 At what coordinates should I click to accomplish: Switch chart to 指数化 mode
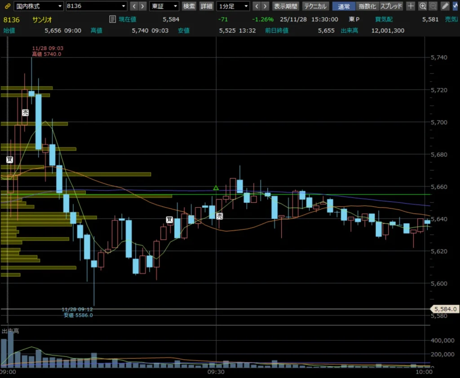pos(367,6)
